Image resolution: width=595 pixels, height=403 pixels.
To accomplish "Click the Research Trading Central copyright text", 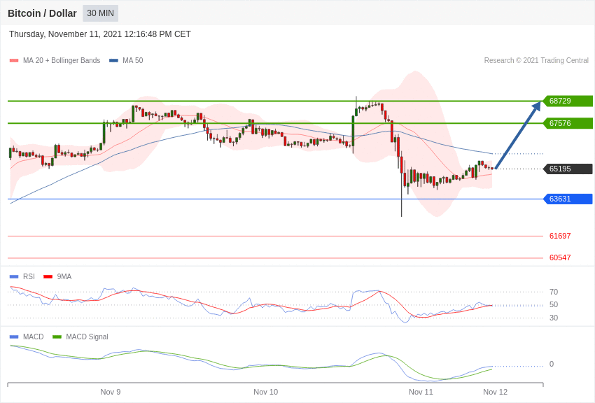I will (x=536, y=61).
